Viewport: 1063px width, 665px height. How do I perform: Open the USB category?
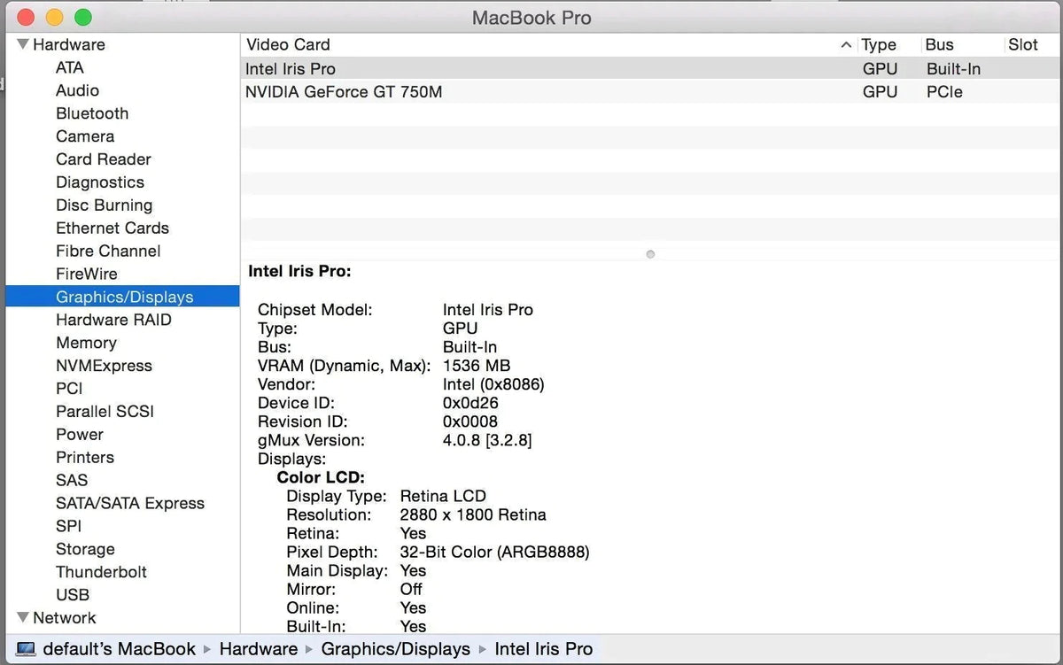(x=73, y=594)
